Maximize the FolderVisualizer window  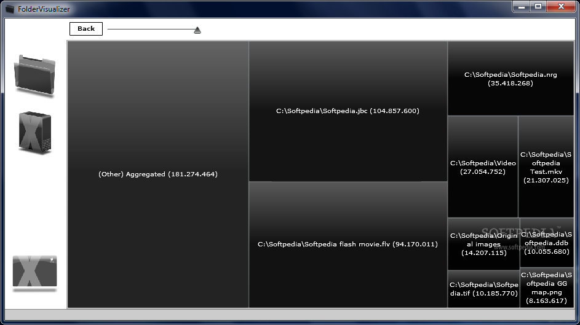[538, 7]
